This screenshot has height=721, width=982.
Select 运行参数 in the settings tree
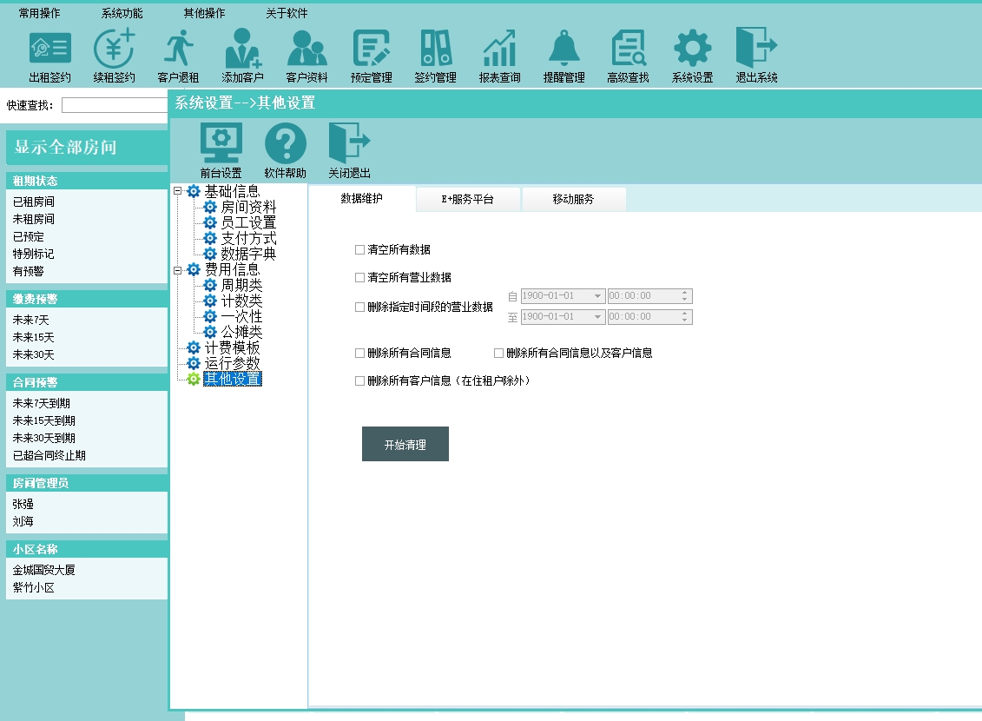[232, 363]
